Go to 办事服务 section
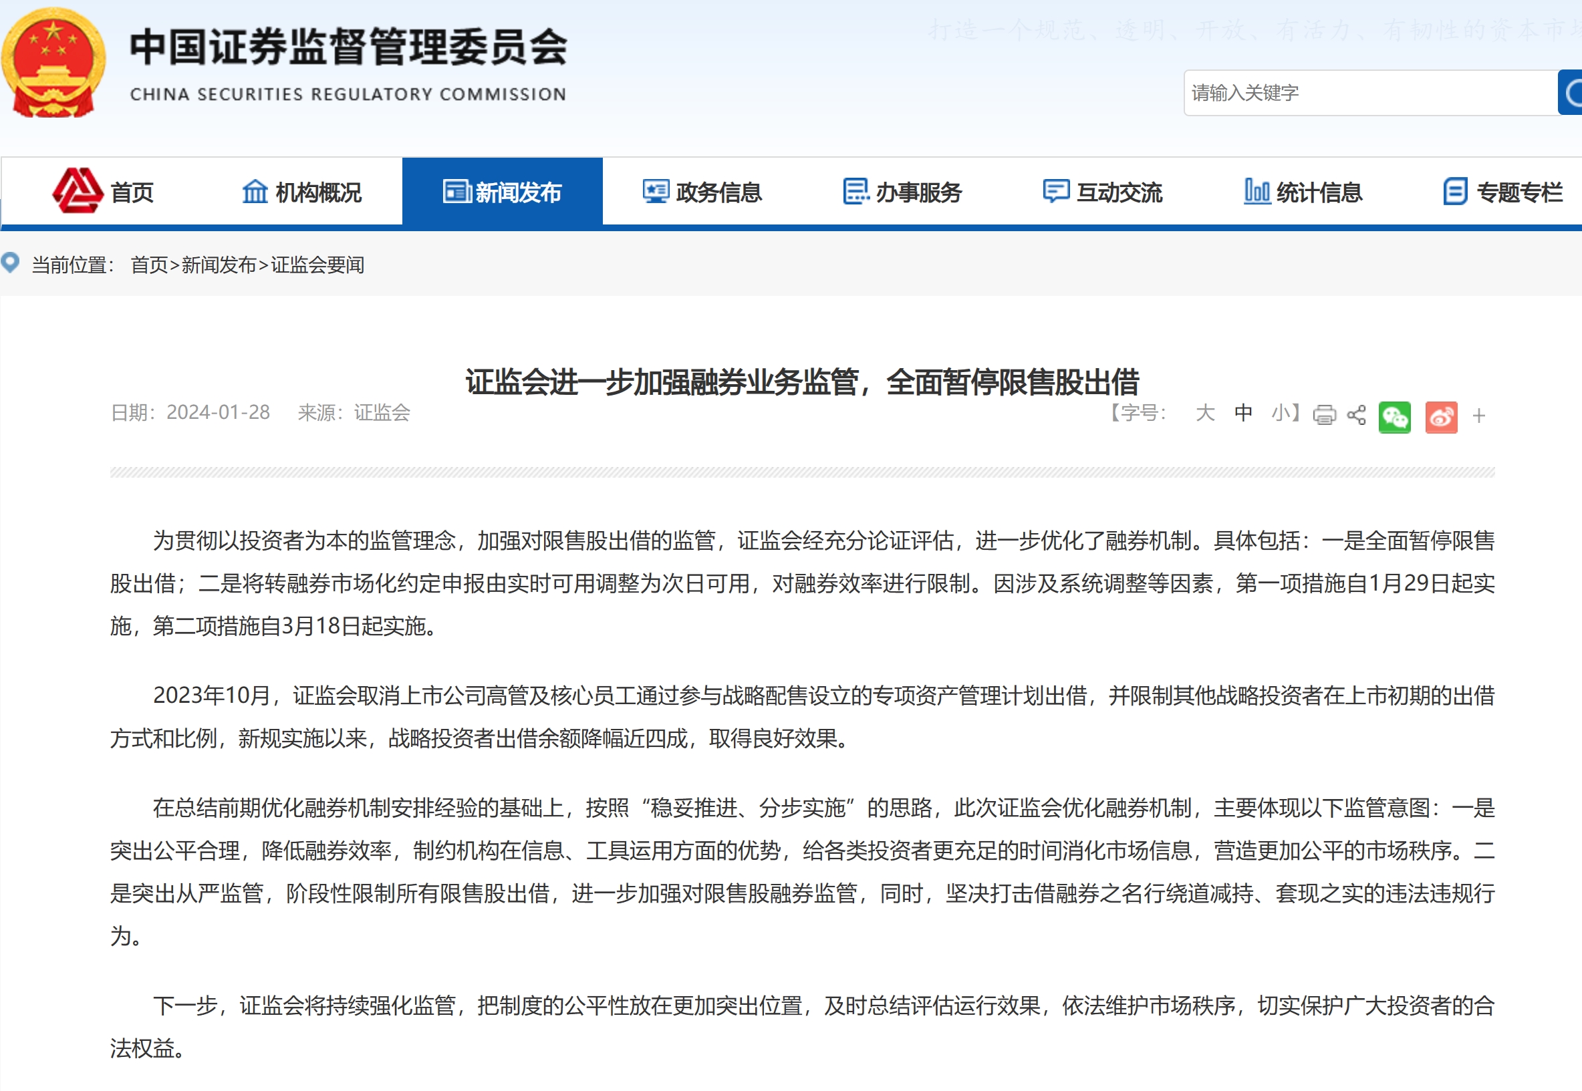The width and height of the screenshot is (1582, 1091). click(902, 192)
